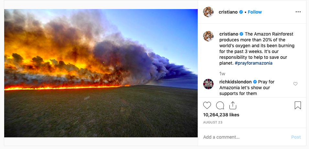This screenshot has height=149, width=309.
Task: Click the wildfire photo in the post
Action: 101,73
